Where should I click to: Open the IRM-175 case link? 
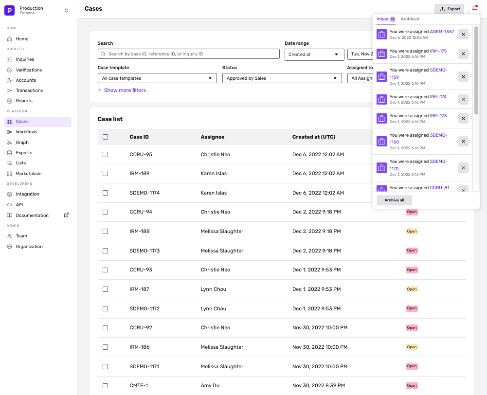click(438, 51)
